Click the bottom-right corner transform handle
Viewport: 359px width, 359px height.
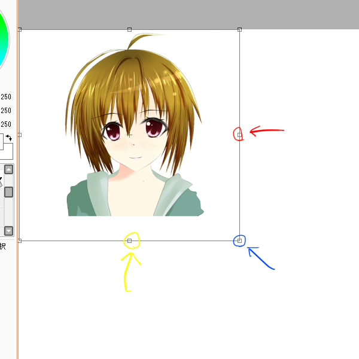coord(239,241)
